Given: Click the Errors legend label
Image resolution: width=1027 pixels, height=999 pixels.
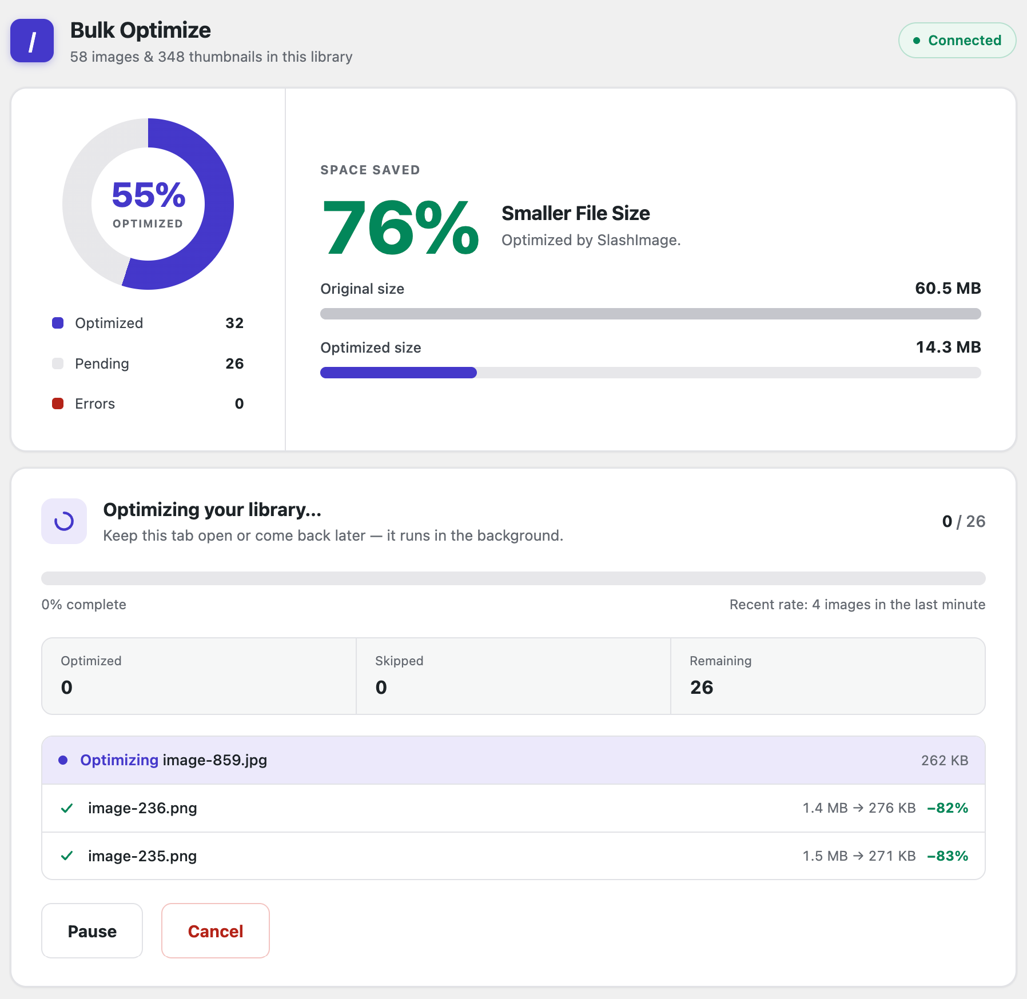Looking at the screenshot, I should [x=95, y=403].
